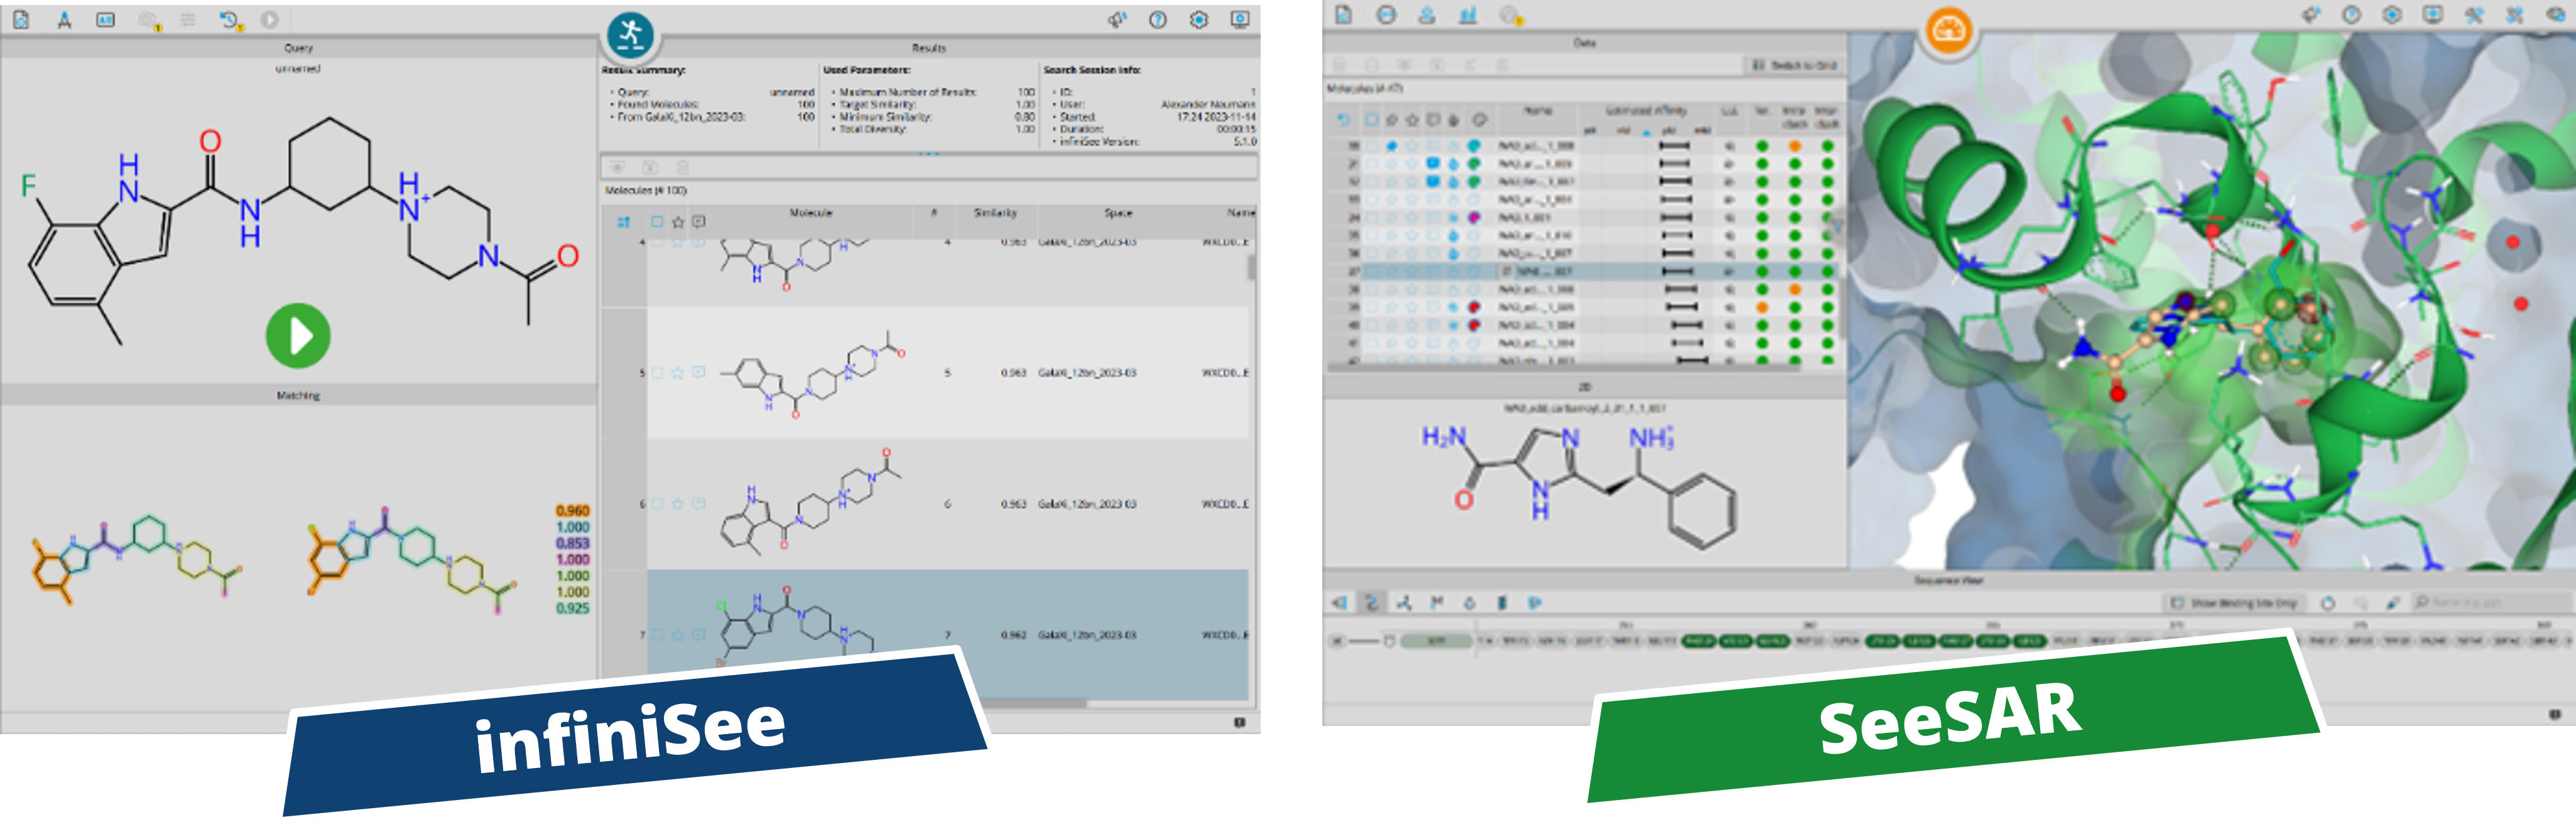This screenshot has width=2576, height=837.
Task: Click the chain label pill in sequence row
Action: [1436, 641]
